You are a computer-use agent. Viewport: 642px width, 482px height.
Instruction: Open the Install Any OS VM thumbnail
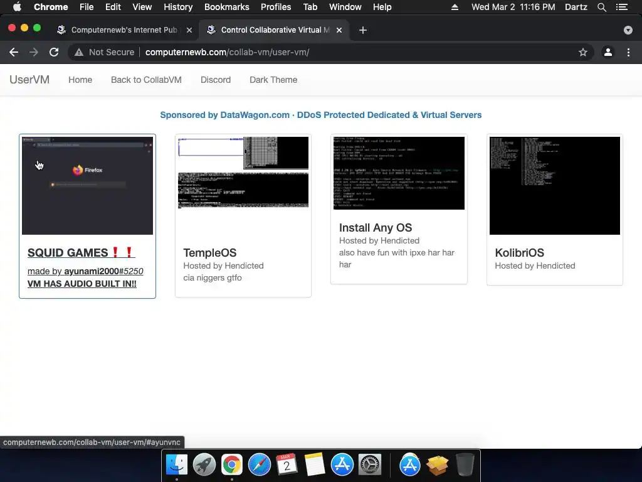point(399,173)
